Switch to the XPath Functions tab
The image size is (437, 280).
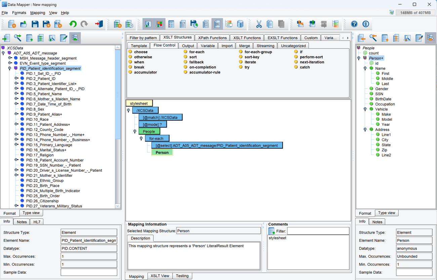[x=212, y=38]
